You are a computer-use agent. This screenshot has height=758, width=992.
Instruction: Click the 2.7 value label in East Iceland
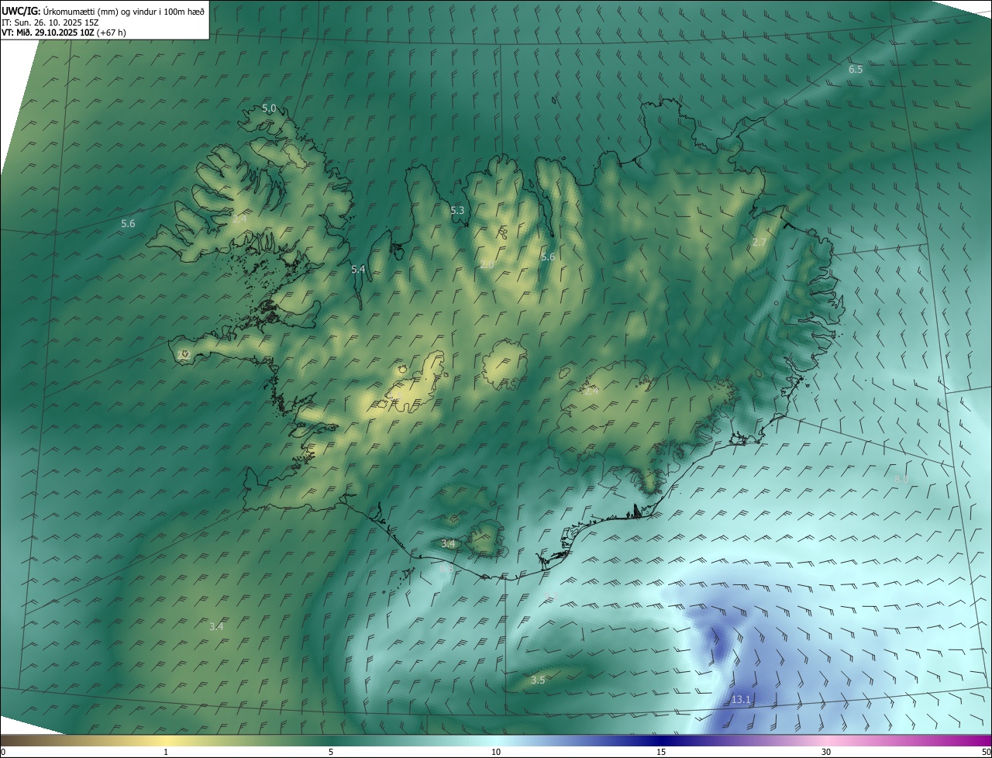[x=759, y=243]
